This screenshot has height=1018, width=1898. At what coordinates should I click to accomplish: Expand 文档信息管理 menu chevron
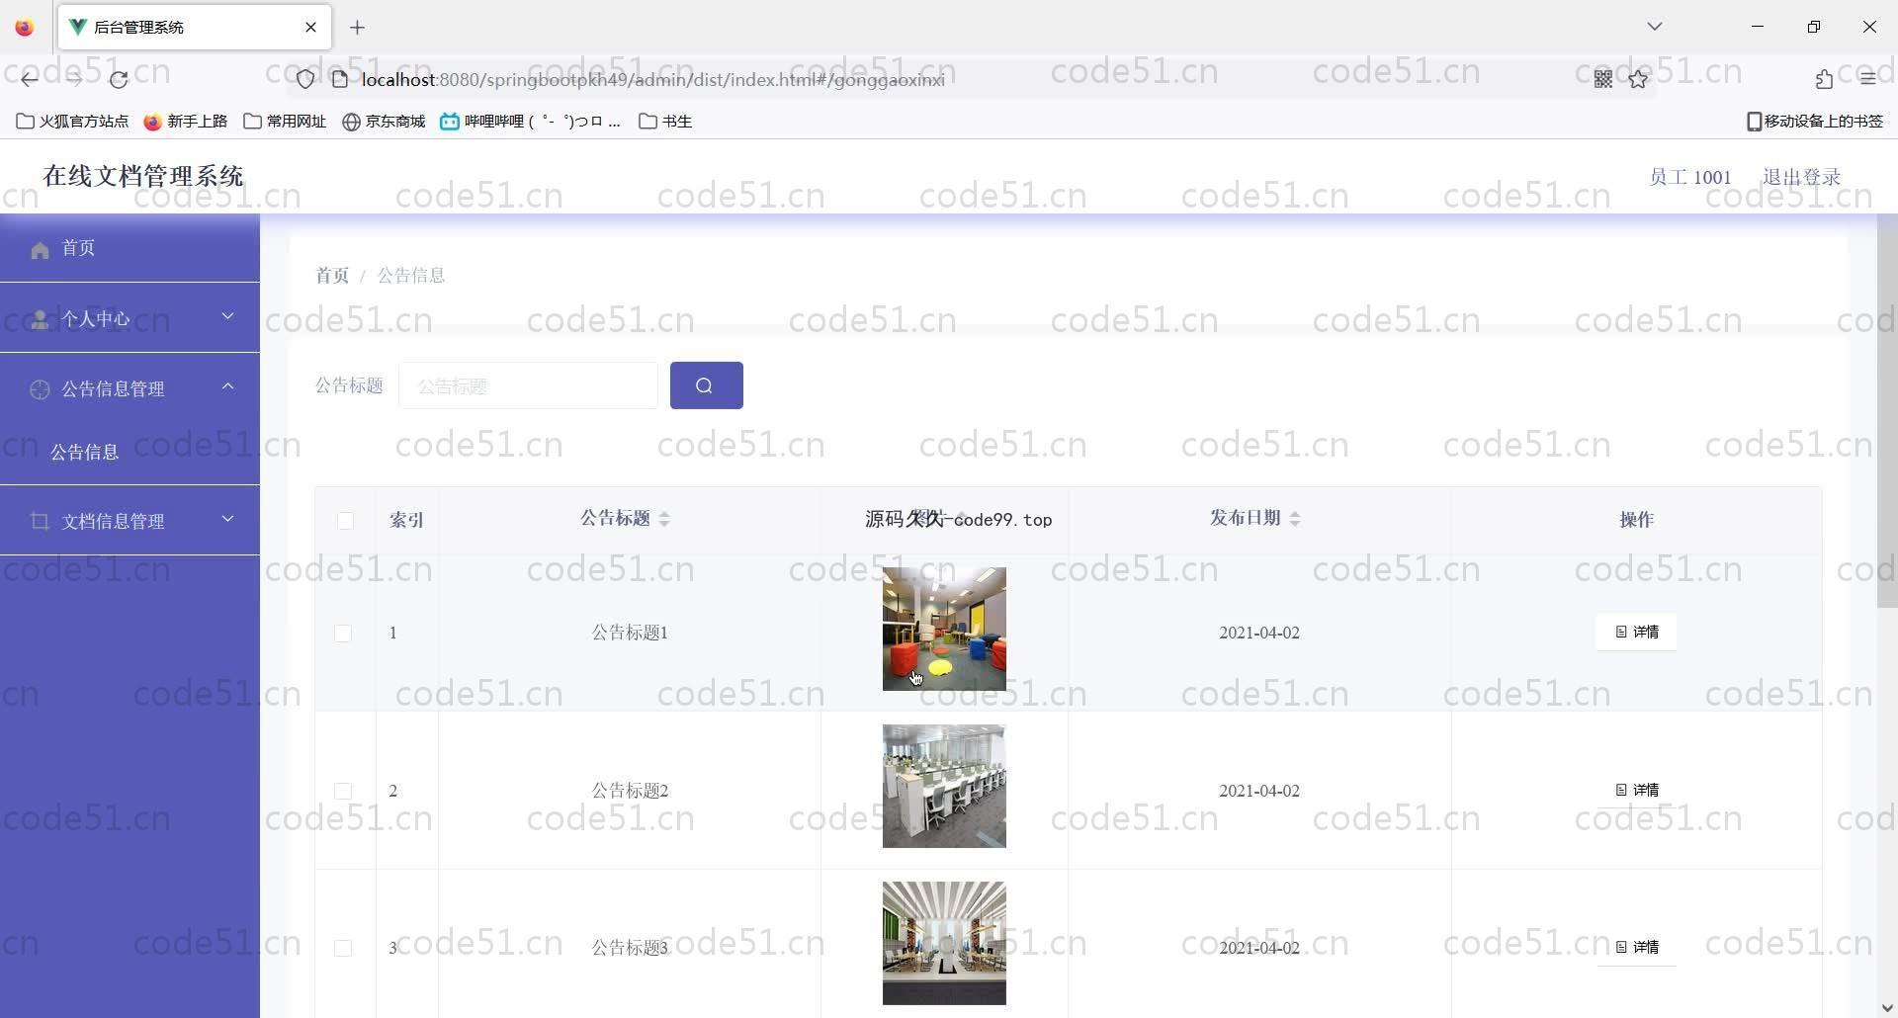point(227,518)
